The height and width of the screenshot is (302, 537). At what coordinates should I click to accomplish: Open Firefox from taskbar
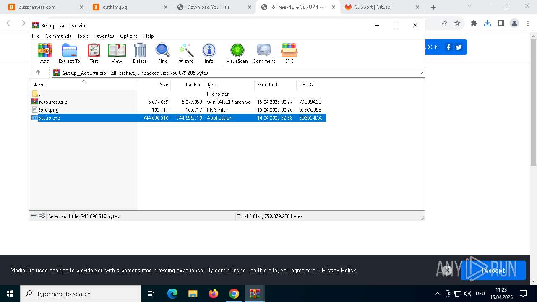(x=214, y=294)
